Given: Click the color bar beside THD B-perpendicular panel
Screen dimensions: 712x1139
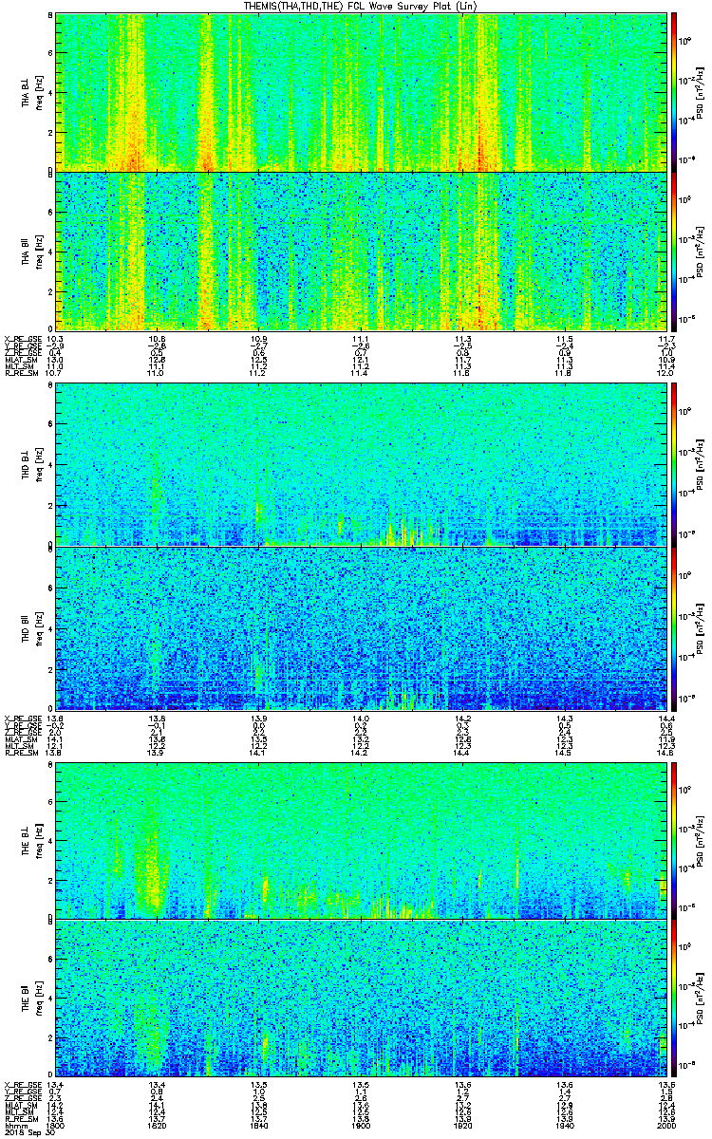Looking at the screenshot, I should [x=674, y=465].
